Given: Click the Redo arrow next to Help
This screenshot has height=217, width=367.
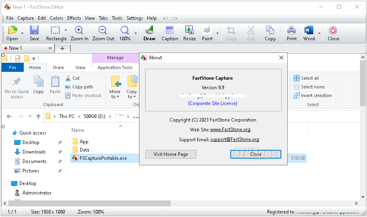Looking at the screenshot, I should click(x=175, y=18).
